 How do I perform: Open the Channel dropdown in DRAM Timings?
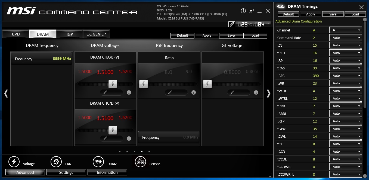coord(345,30)
